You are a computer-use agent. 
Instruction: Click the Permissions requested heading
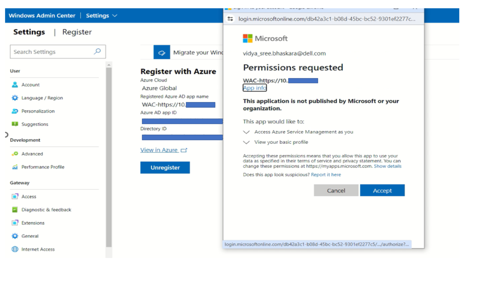point(293,67)
